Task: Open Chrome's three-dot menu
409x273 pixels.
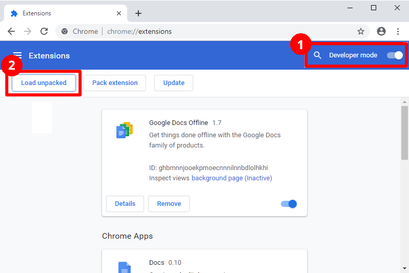Action: click(398, 31)
